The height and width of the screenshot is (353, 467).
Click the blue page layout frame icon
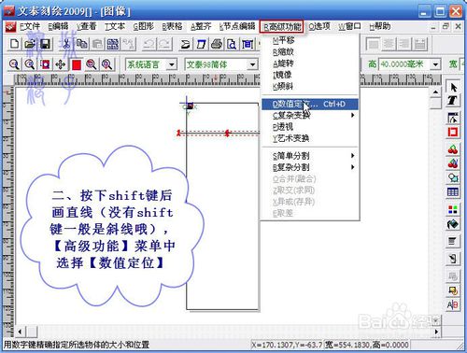(248, 44)
